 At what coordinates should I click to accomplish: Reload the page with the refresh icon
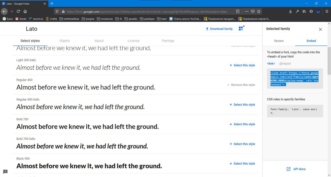point(18,11)
